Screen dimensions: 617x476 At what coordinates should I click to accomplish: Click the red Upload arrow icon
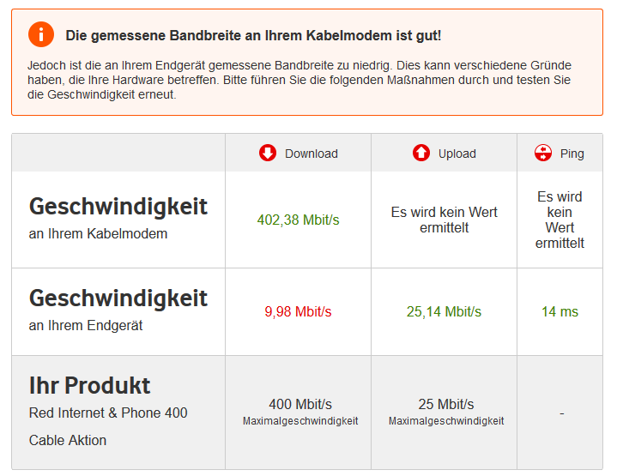421,153
